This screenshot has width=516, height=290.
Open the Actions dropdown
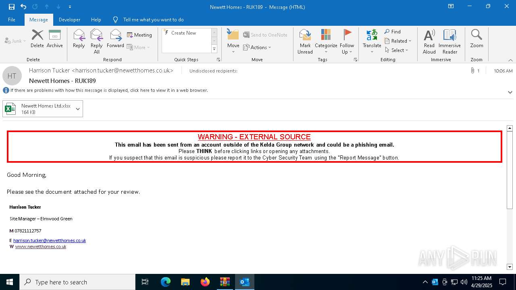click(x=257, y=47)
